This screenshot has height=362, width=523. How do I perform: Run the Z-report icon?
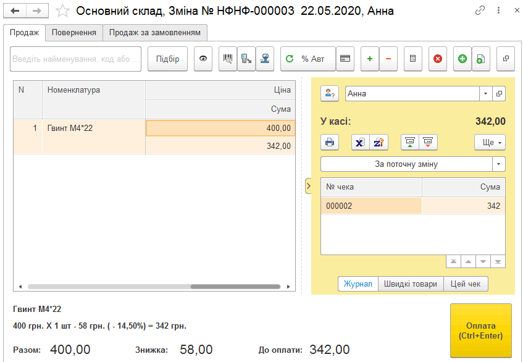coord(379,143)
